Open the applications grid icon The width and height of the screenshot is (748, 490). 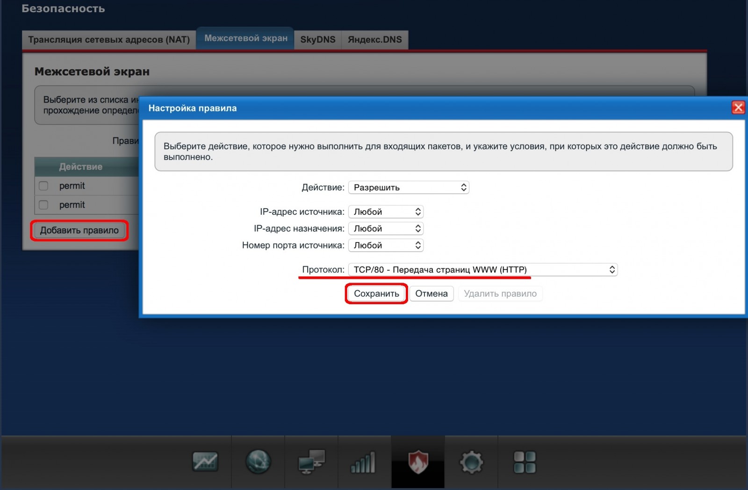click(525, 462)
